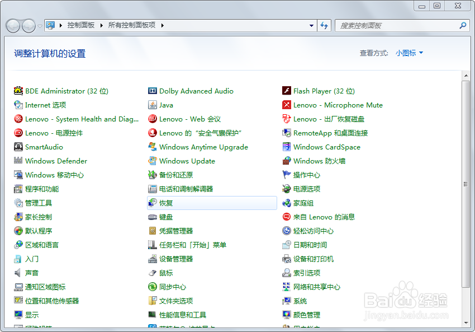
Task: Click the 所有控制面板项 breadcrumb
Action: tap(132, 25)
